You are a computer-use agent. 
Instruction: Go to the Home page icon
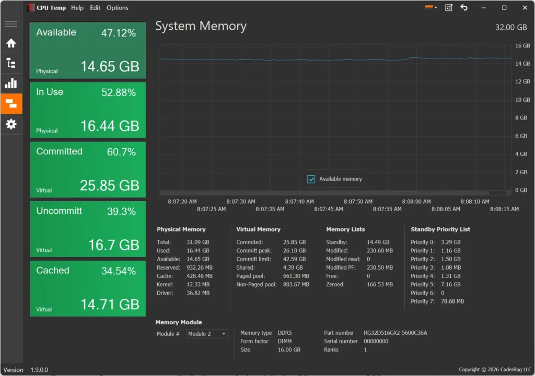11,43
